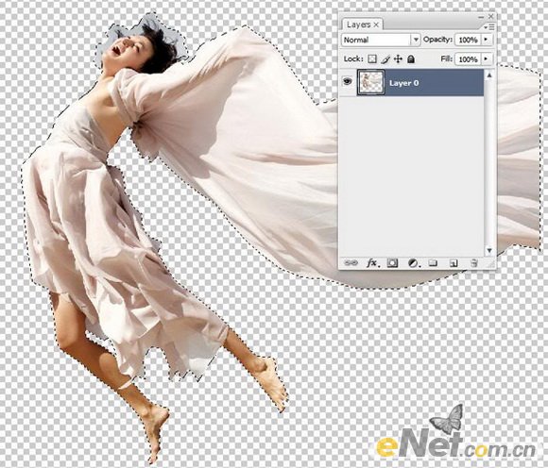Toggle Lock image pixels brush icon
The height and width of the screenshot is (468, 548).
coord(385,59)
